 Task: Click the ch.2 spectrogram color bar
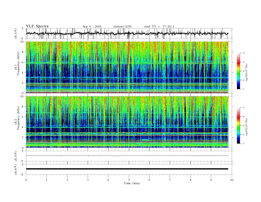point(238,126)
